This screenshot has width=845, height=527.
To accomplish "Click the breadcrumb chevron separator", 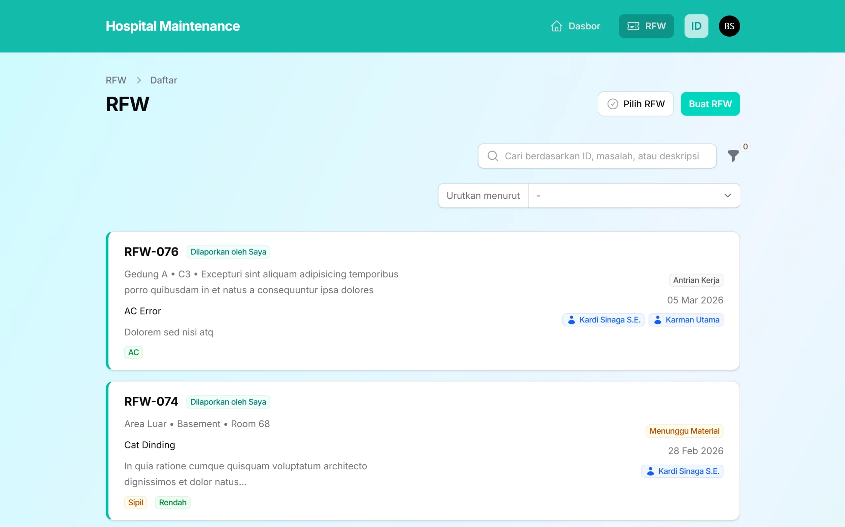I will [138, 80].
